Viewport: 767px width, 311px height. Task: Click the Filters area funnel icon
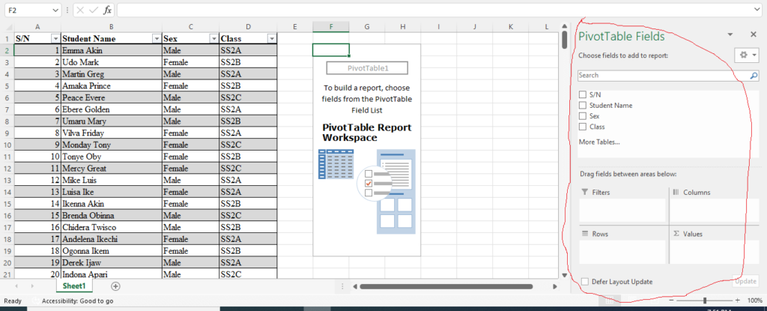click(x=584, y=193)
